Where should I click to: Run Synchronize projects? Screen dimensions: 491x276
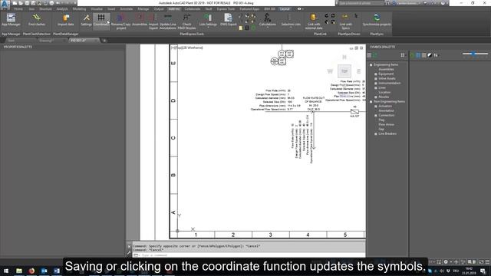tap(377, 20)
